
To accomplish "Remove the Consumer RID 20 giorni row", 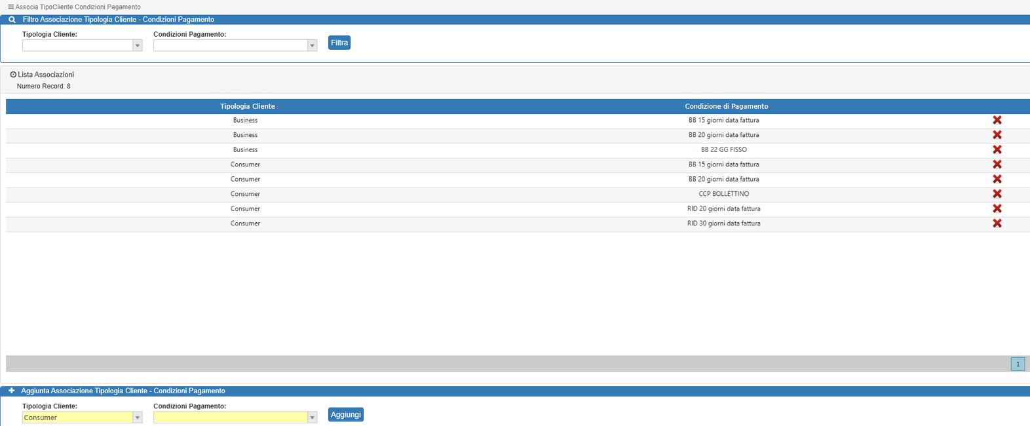I will click(997, 208).
